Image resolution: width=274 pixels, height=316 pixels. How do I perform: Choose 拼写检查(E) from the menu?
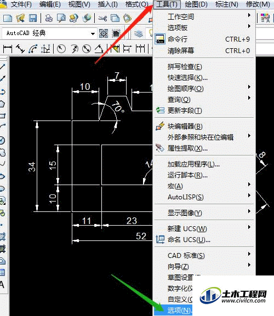(x=204, y=67)
